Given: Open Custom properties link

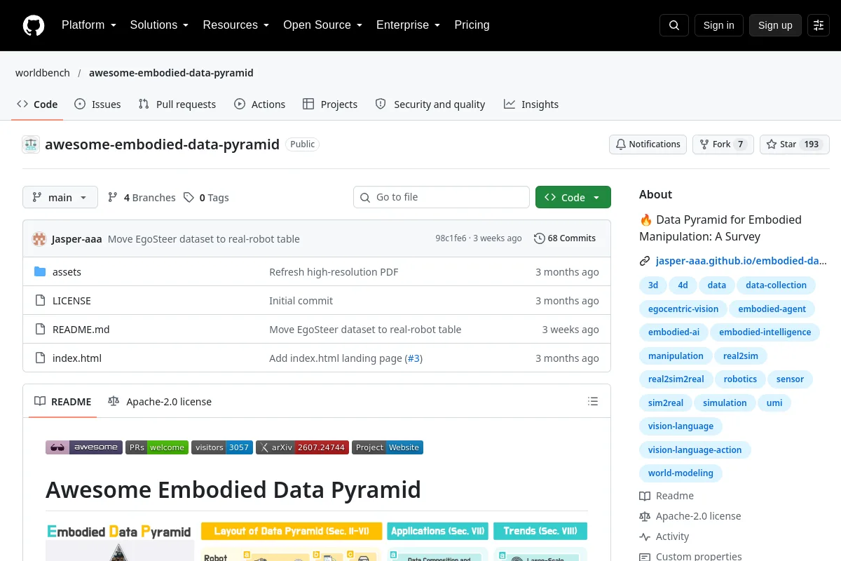Looking at the screenshot, I should coord(690,556).
